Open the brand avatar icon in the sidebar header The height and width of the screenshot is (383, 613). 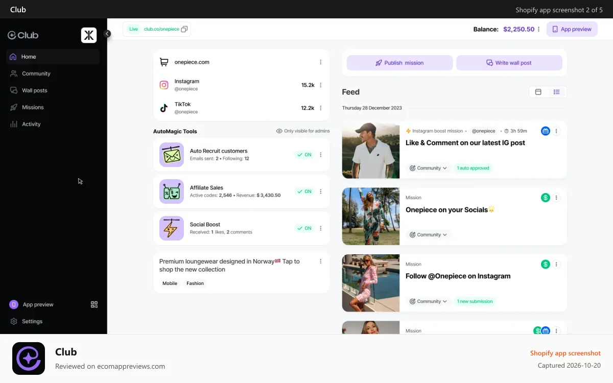tap(89, 35)
